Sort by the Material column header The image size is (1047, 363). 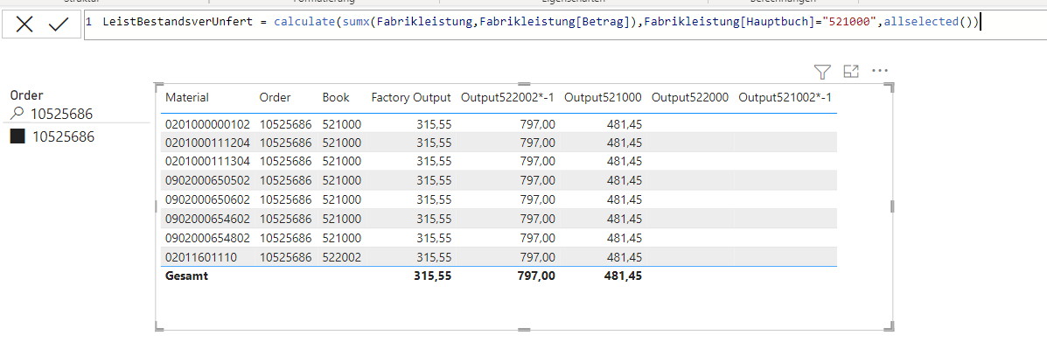187,97
